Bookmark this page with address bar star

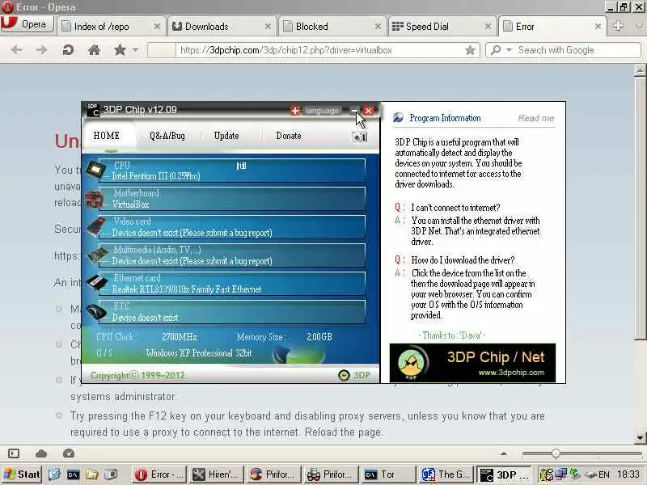[x=470, y=50]
